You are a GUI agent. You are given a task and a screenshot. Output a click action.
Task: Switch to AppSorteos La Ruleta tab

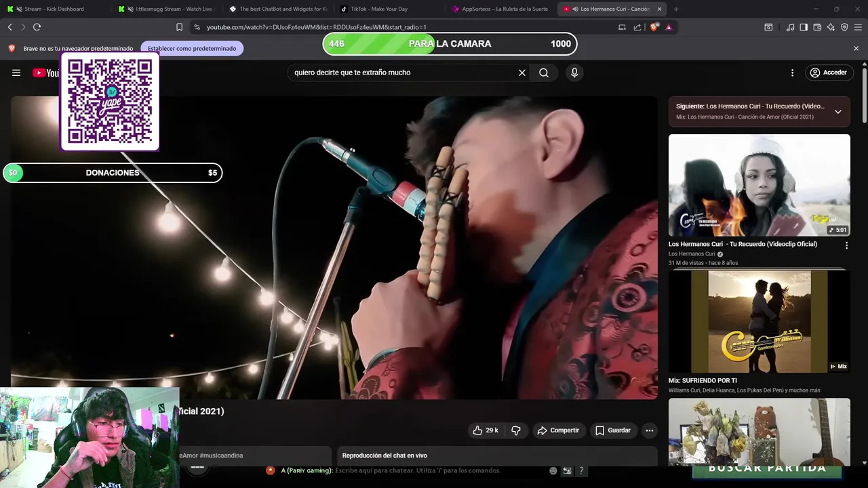(x=500, y=9)
